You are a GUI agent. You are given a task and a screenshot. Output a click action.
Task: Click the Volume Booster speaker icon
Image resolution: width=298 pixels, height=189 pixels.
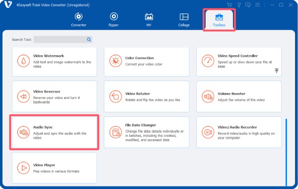tap(208, 96)
